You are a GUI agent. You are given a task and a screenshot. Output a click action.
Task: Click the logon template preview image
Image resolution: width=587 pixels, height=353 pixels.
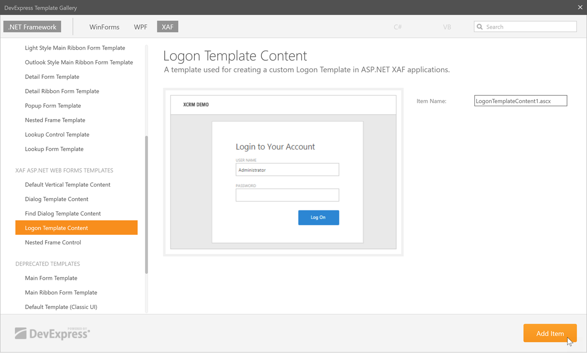pyautogui.click(x=283, y=172)
